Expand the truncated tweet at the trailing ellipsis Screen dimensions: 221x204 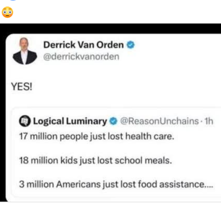(209, 186)
